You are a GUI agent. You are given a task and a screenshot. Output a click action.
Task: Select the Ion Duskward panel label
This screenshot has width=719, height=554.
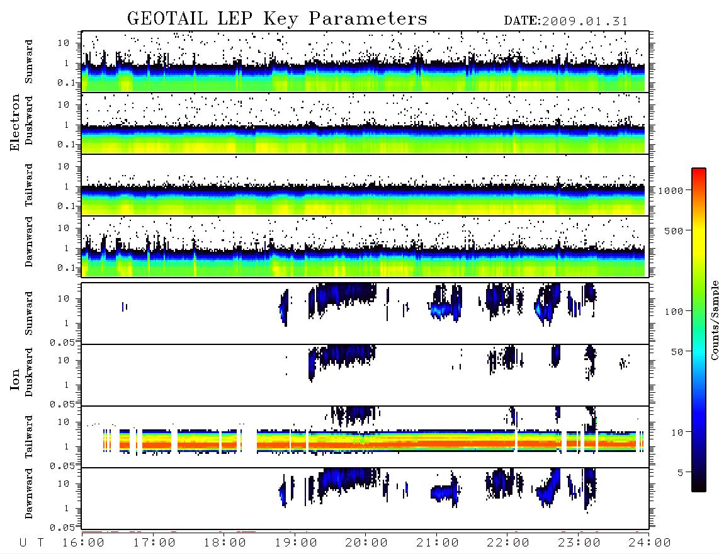29,372
